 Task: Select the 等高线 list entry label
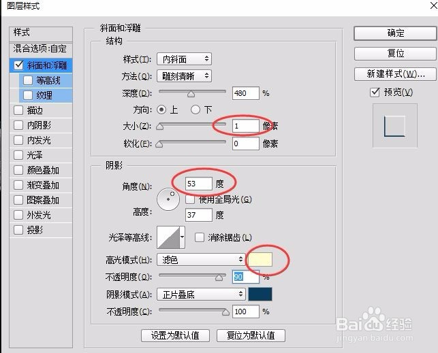tap(48, 80)
